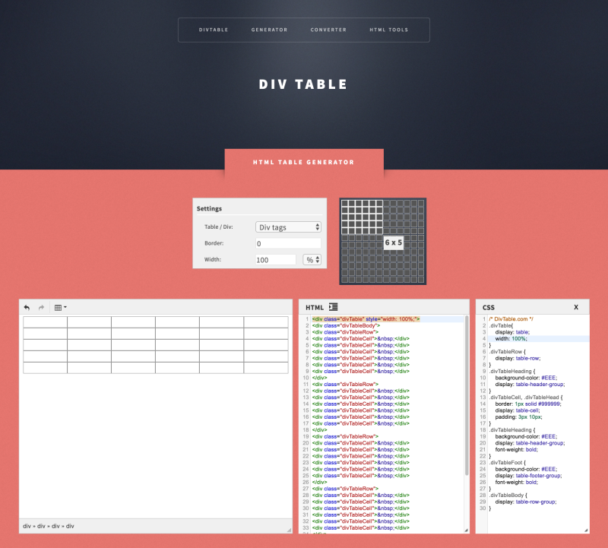
Task: Click 'display: table-footer-group;' in CSS
Action: [x=528, y=476]
